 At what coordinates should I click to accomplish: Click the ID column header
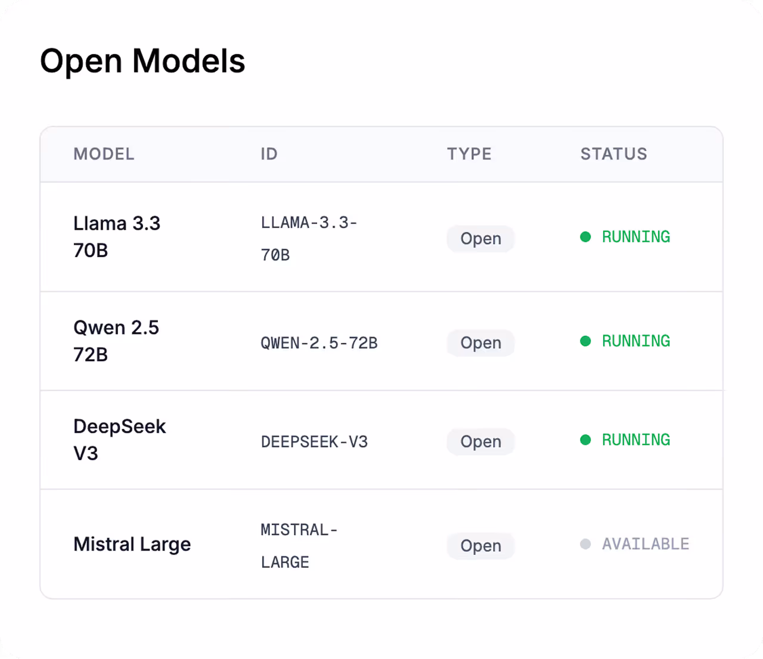[269, 154]
